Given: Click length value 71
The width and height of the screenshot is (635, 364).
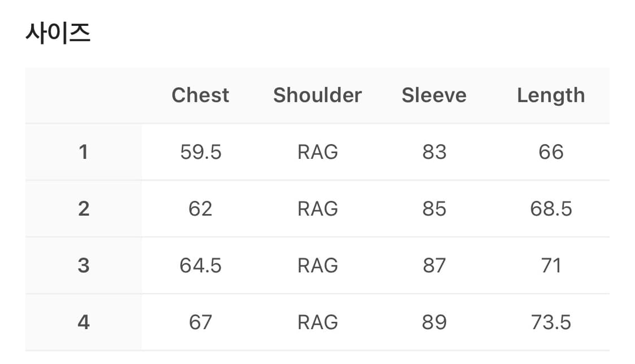Looking at the screenshot, I should (x=551, y=265).
